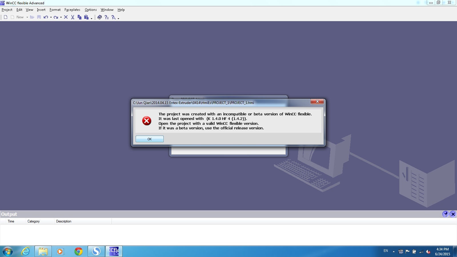Open the blue S app in taskbar
Image resolution: width=457 pixels, height=257 pixels.
click(96, 251)
